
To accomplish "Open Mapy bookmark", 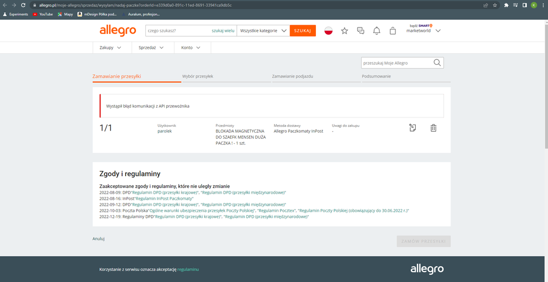I will click(65, 14).
